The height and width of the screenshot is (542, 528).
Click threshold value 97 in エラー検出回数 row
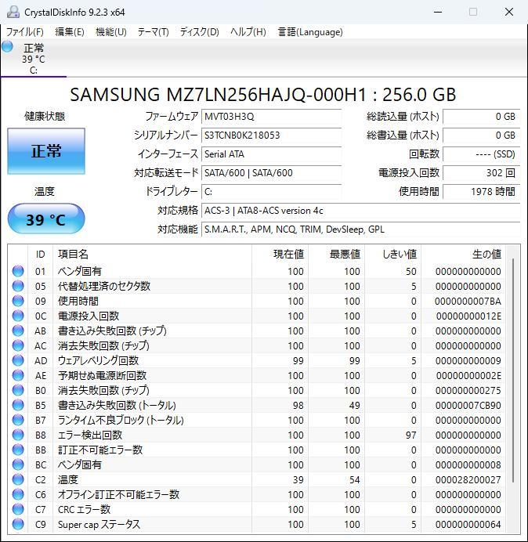[410, 435]
